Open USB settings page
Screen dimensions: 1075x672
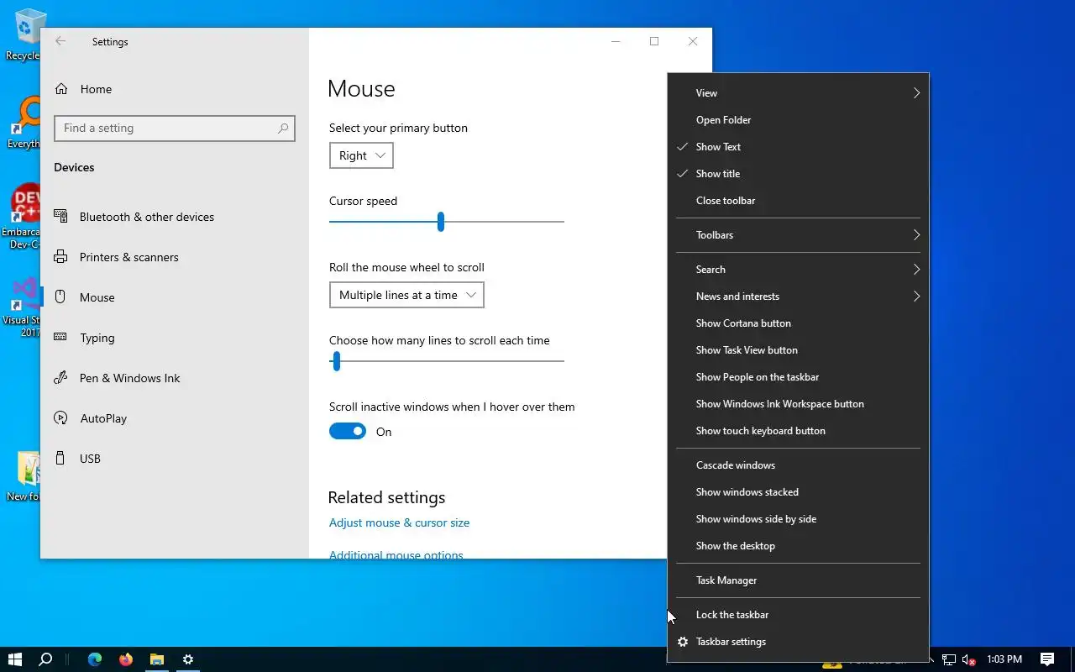pos(175,459)
